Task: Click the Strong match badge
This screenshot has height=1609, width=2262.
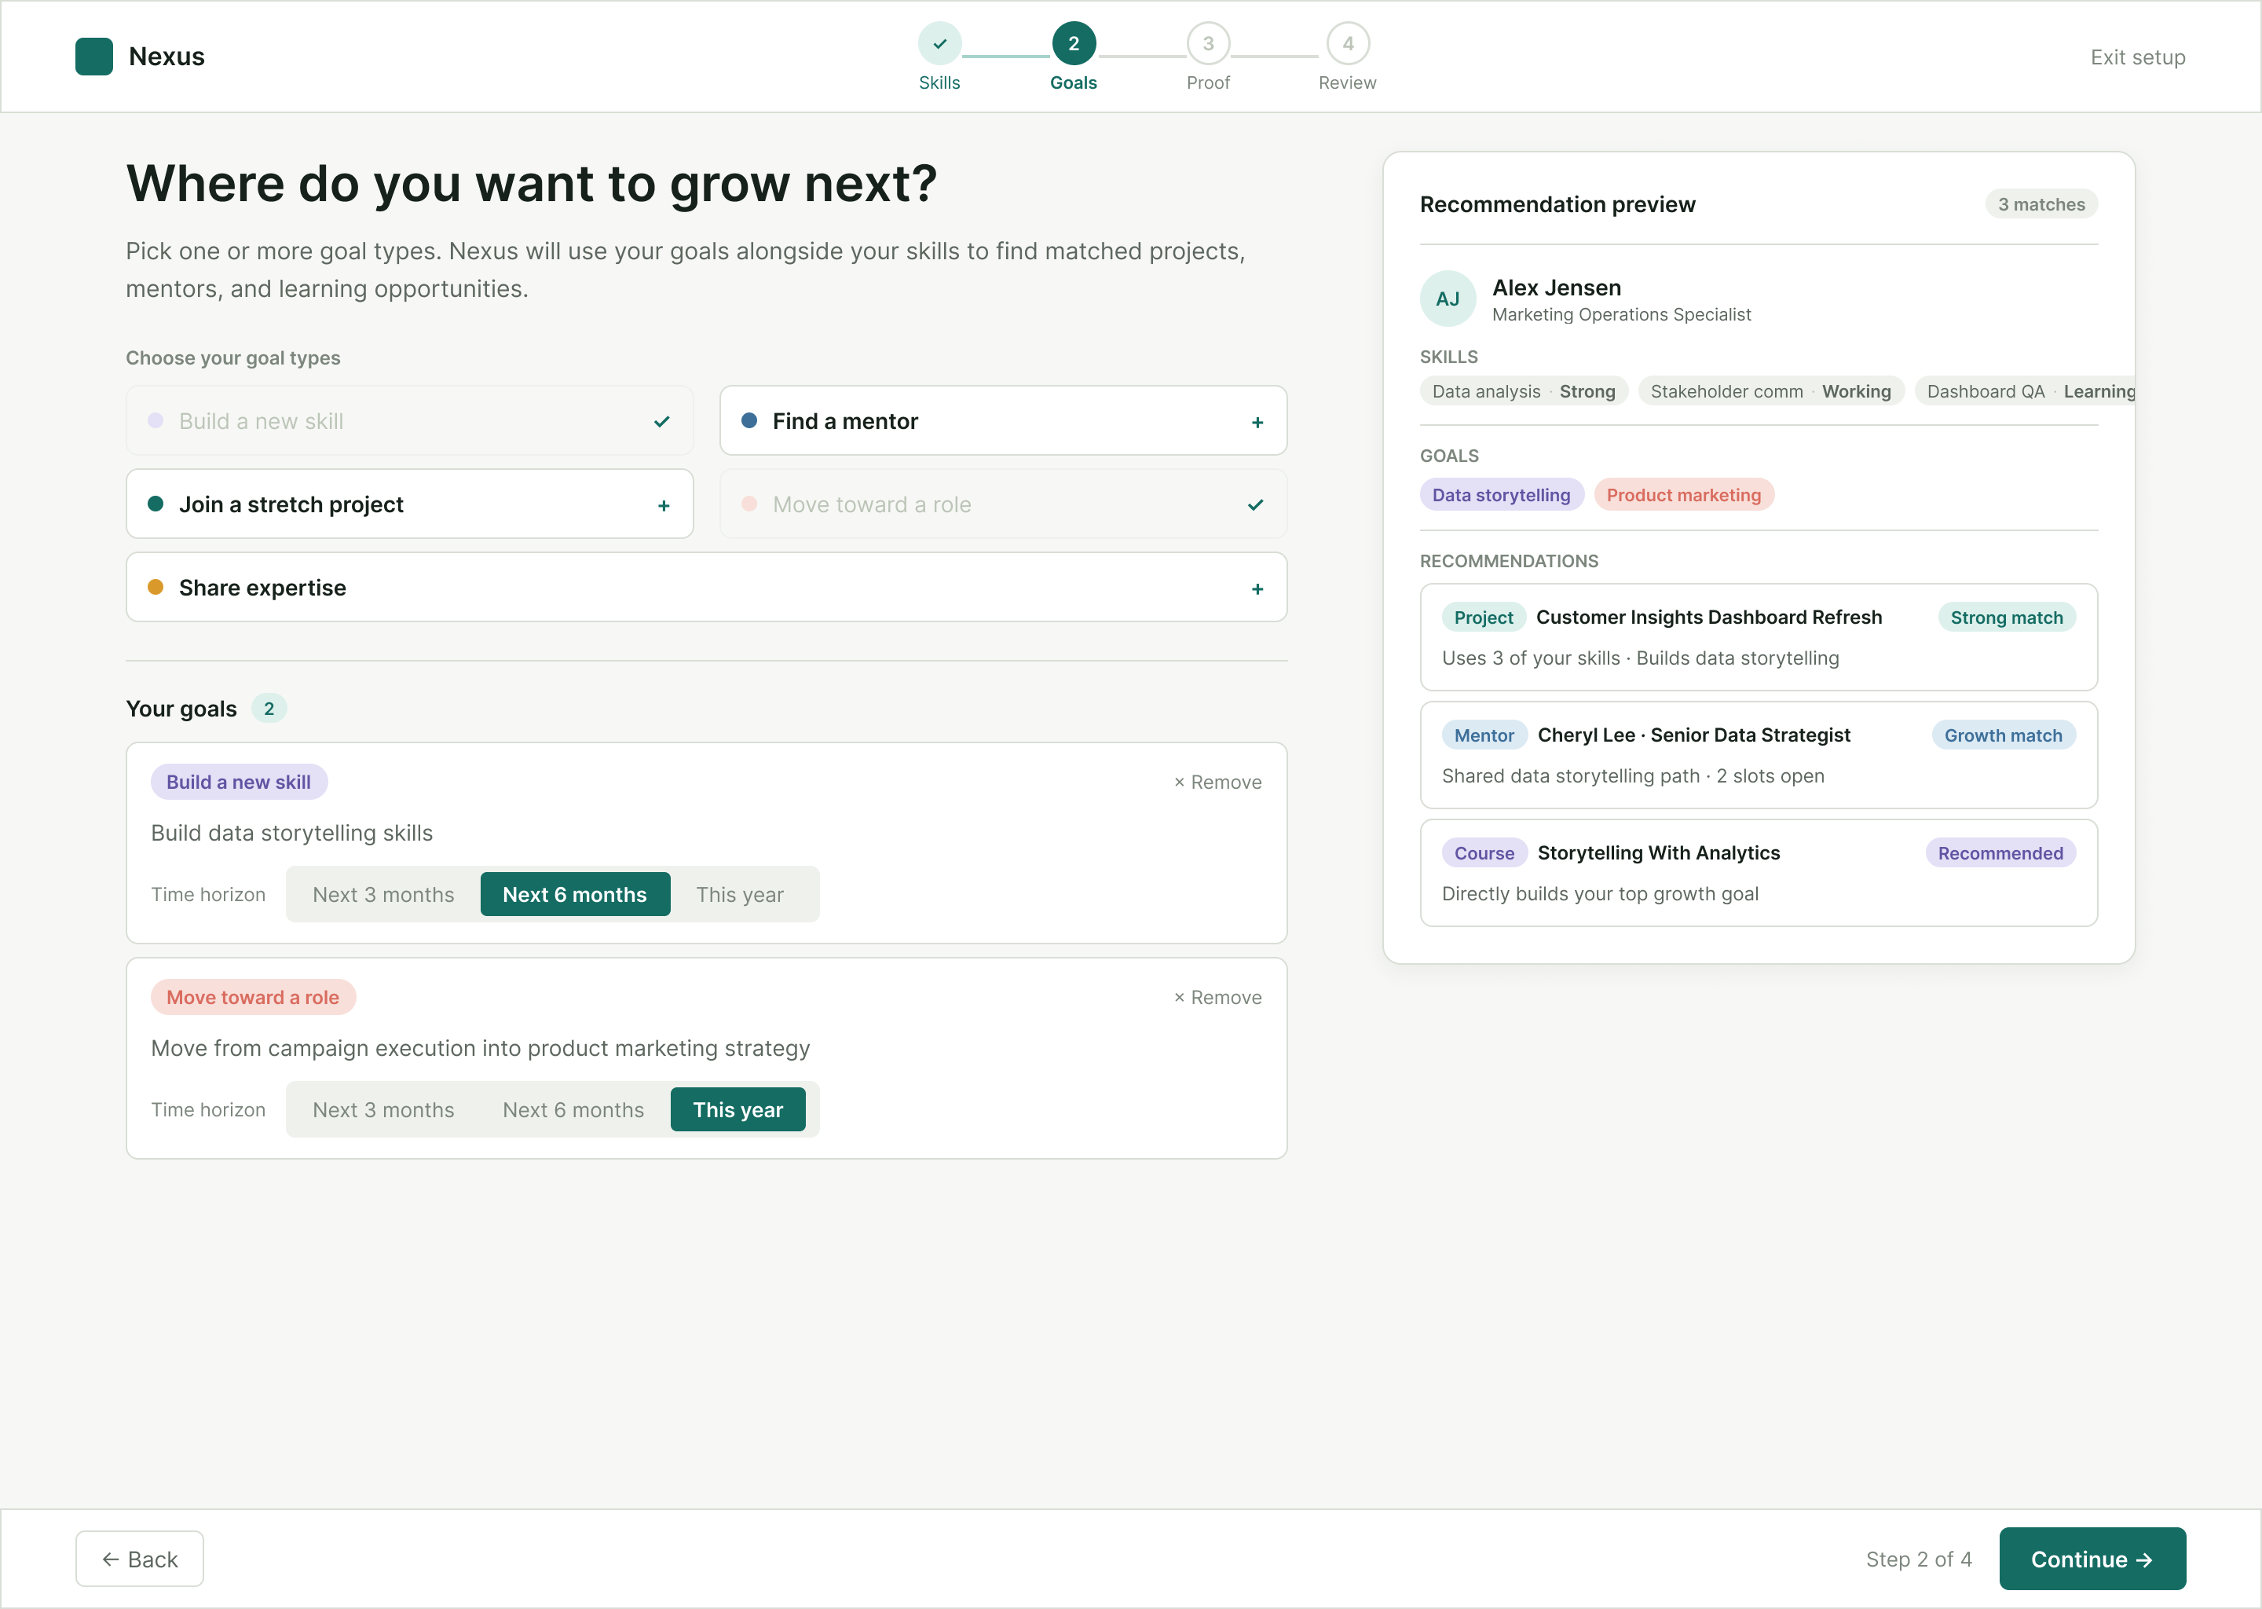Action: (x=2007, y=618)
